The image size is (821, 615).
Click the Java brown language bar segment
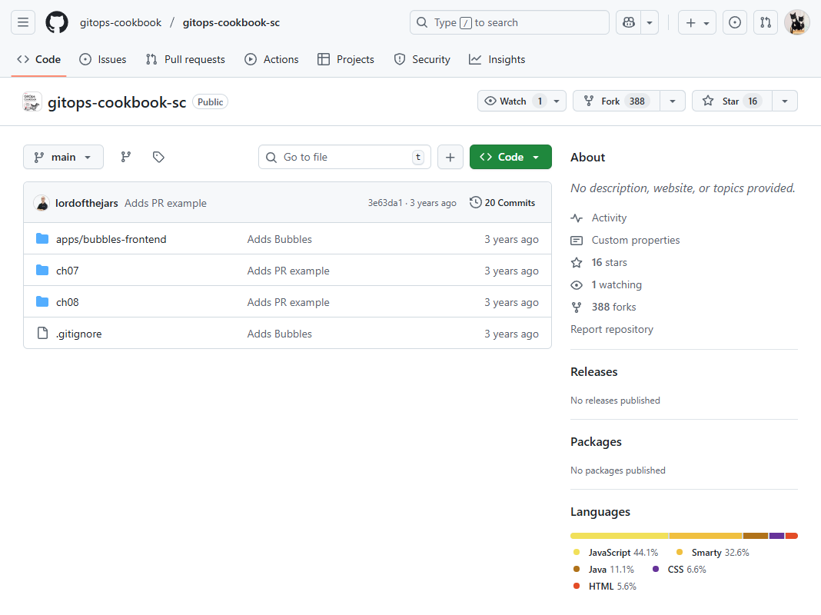756,536
